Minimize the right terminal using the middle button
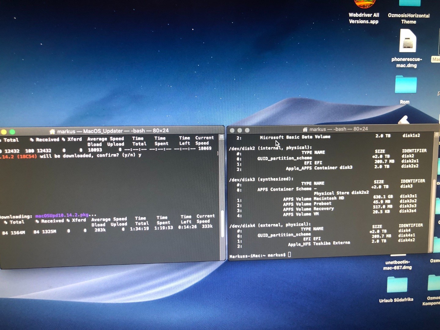This screenshot has width=440, height=330. coord(240,130)
